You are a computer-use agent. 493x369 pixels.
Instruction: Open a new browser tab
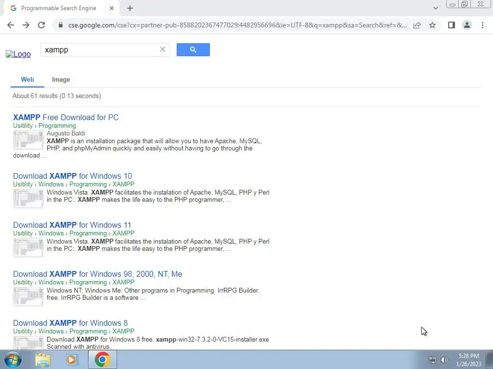pos(130,9)
